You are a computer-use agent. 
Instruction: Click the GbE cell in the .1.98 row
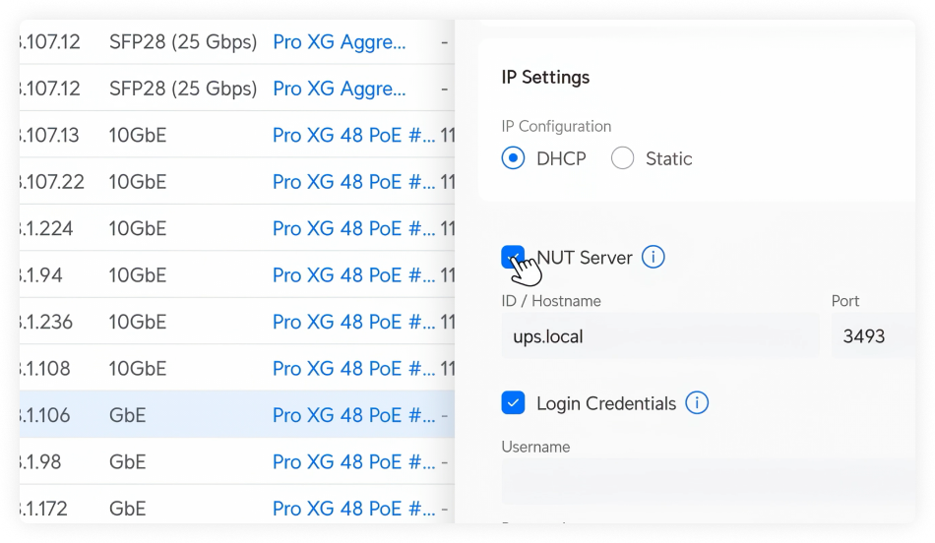(x=127, y=462)
